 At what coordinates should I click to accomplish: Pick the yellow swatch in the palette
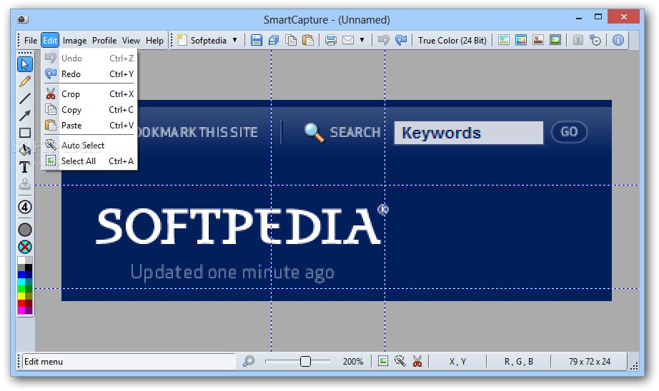[21, 296]
